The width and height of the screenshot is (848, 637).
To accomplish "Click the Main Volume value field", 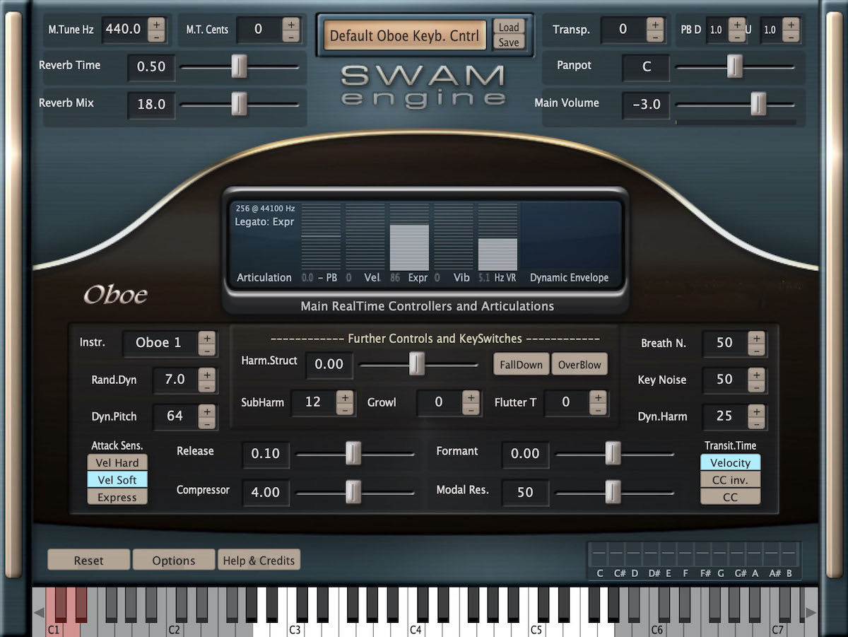I will point(646,104).
